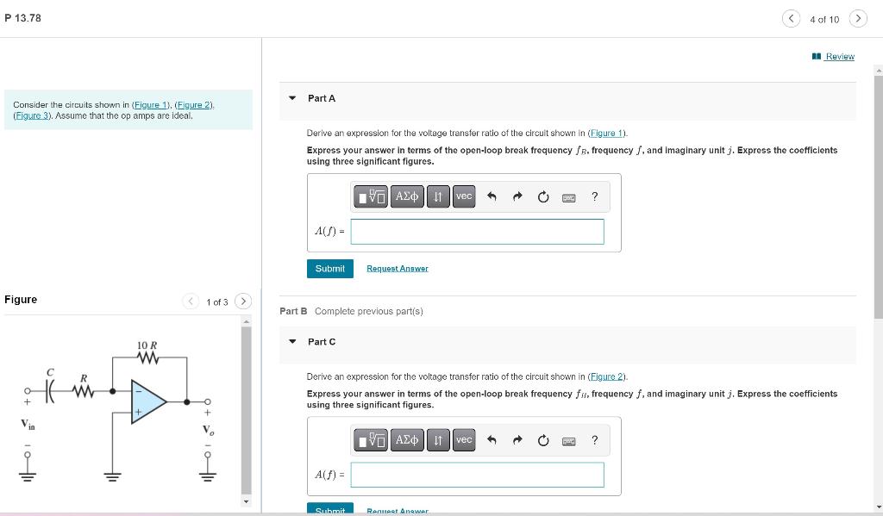Go to the previous figure
Image resolution: width=883 pixels, height=516 pixels.
coord(191,301)
